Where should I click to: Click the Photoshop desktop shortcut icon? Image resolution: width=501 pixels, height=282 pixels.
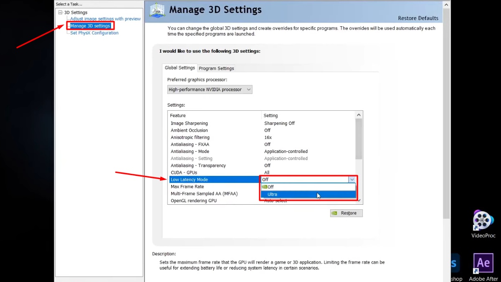pos(454,264)
